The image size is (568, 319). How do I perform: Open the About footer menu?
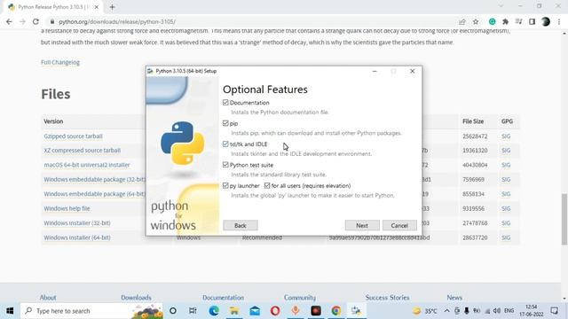click(48, 298)
